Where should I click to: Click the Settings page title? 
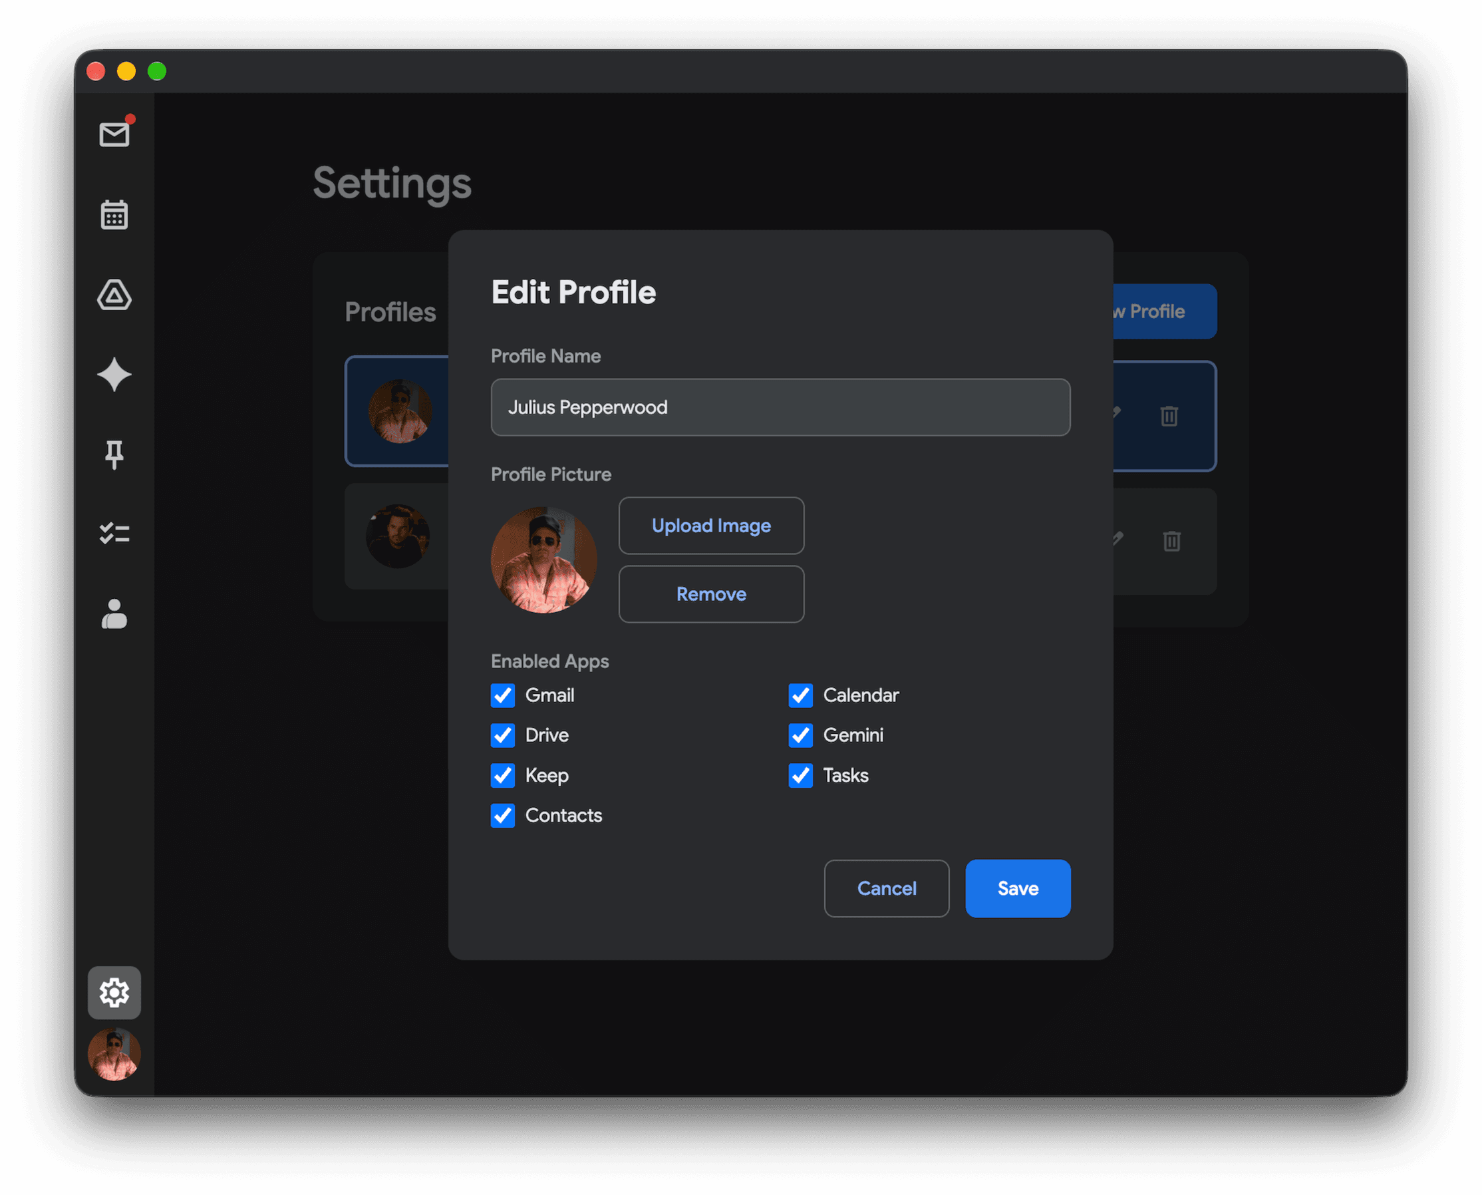point(392,184)
